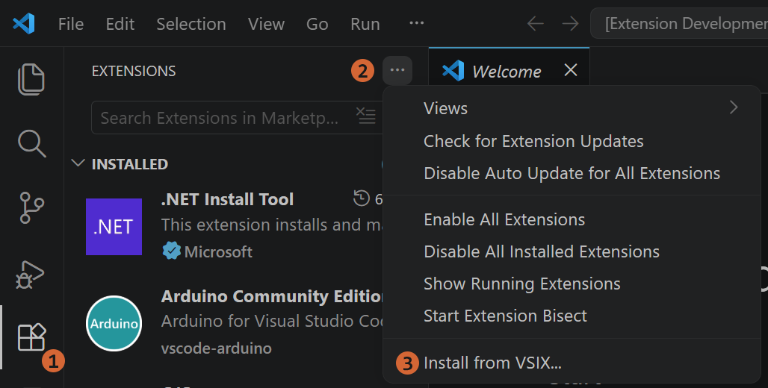Click the vscode-arduino publisher name
768x388 pixels.
click(216, 348)
